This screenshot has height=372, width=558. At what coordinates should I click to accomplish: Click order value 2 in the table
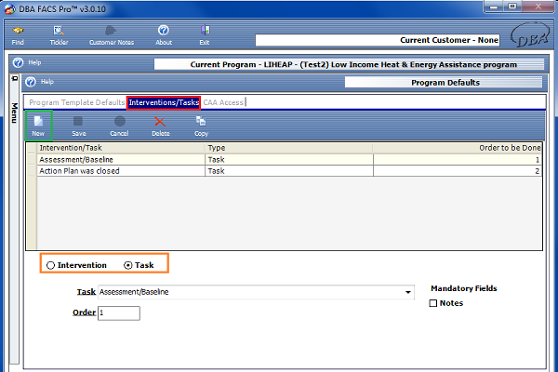click(x=458, y=171)
